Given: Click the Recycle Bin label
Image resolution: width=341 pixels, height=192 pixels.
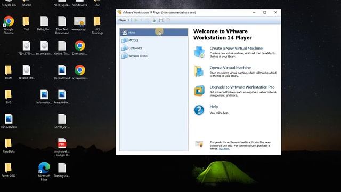Looking at the screenshot, I should [x=9, y=5].
